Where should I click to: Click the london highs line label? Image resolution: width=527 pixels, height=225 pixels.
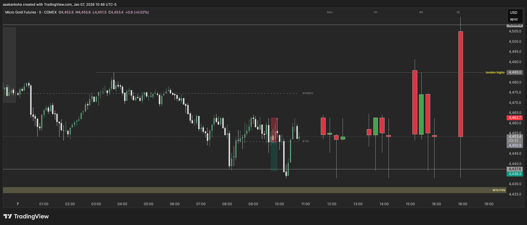click(x=495, y=72)
